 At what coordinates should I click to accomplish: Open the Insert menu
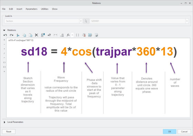coord(19,9)
